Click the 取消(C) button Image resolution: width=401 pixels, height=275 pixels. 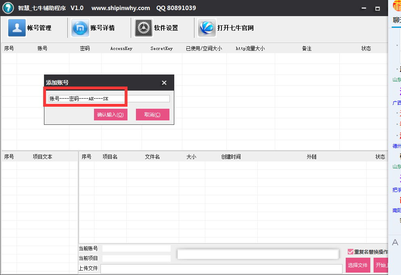click(x=152, y=114)
